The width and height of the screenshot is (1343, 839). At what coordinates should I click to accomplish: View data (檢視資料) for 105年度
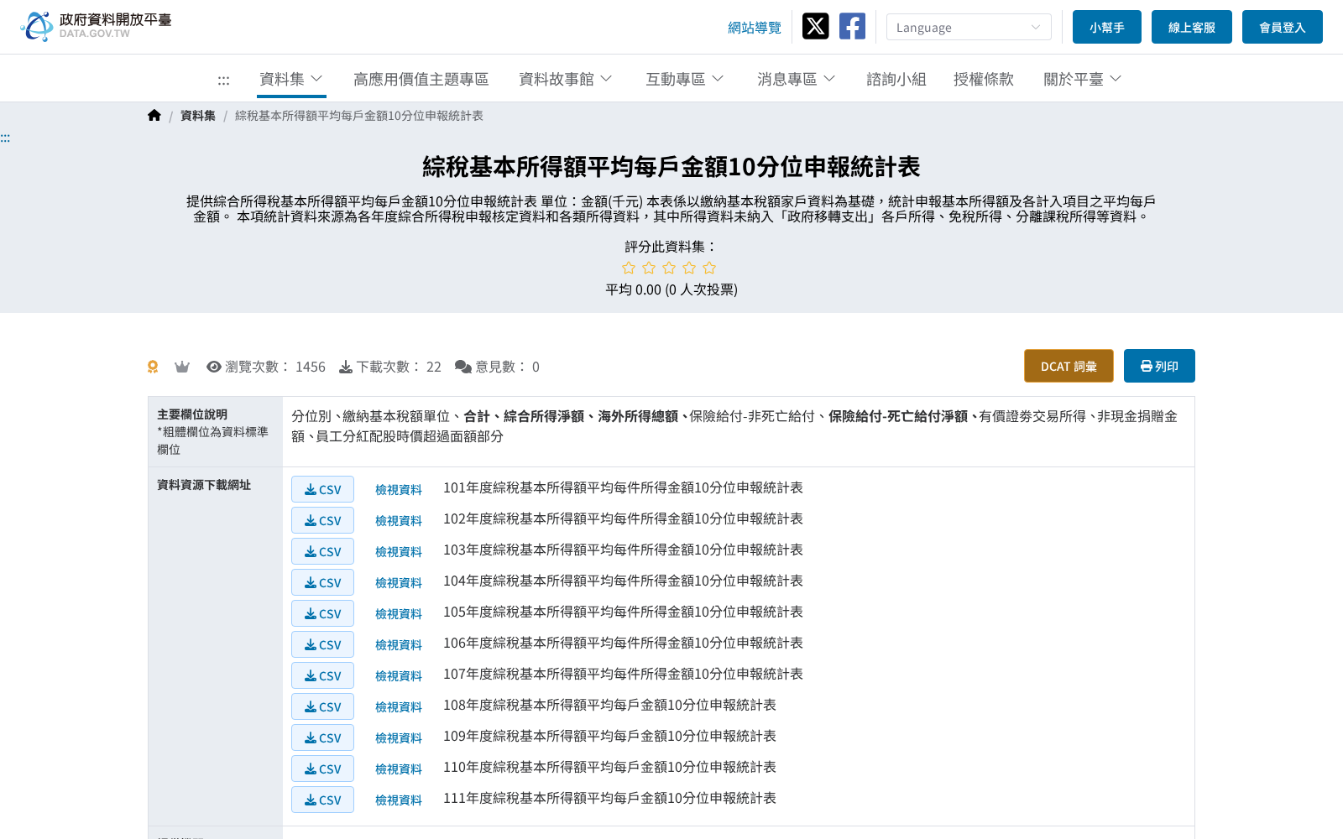[x=399, y=614]
